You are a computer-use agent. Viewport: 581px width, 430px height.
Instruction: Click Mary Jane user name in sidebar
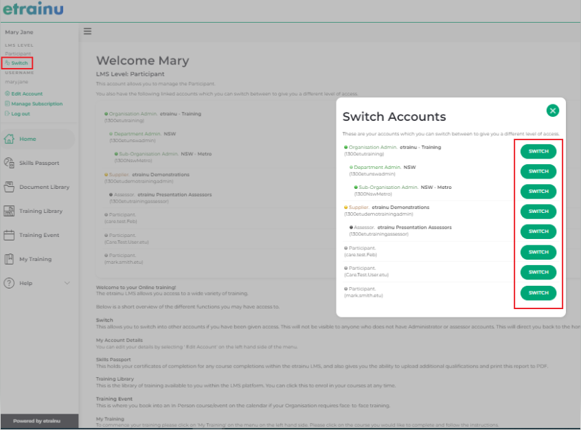[19, 32]
